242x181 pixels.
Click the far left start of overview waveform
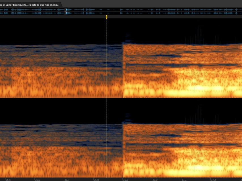click(1, 11)
